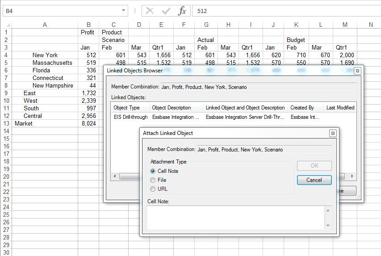Click the Cell Note scroll up arrow
The image size is (381, 256).
click(328, 210)
